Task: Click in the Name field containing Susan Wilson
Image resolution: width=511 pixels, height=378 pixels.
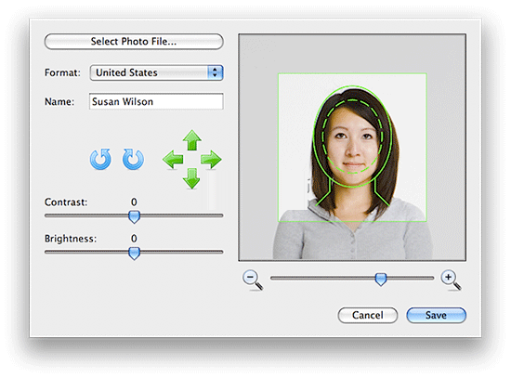Action: [x=156, y=101]
